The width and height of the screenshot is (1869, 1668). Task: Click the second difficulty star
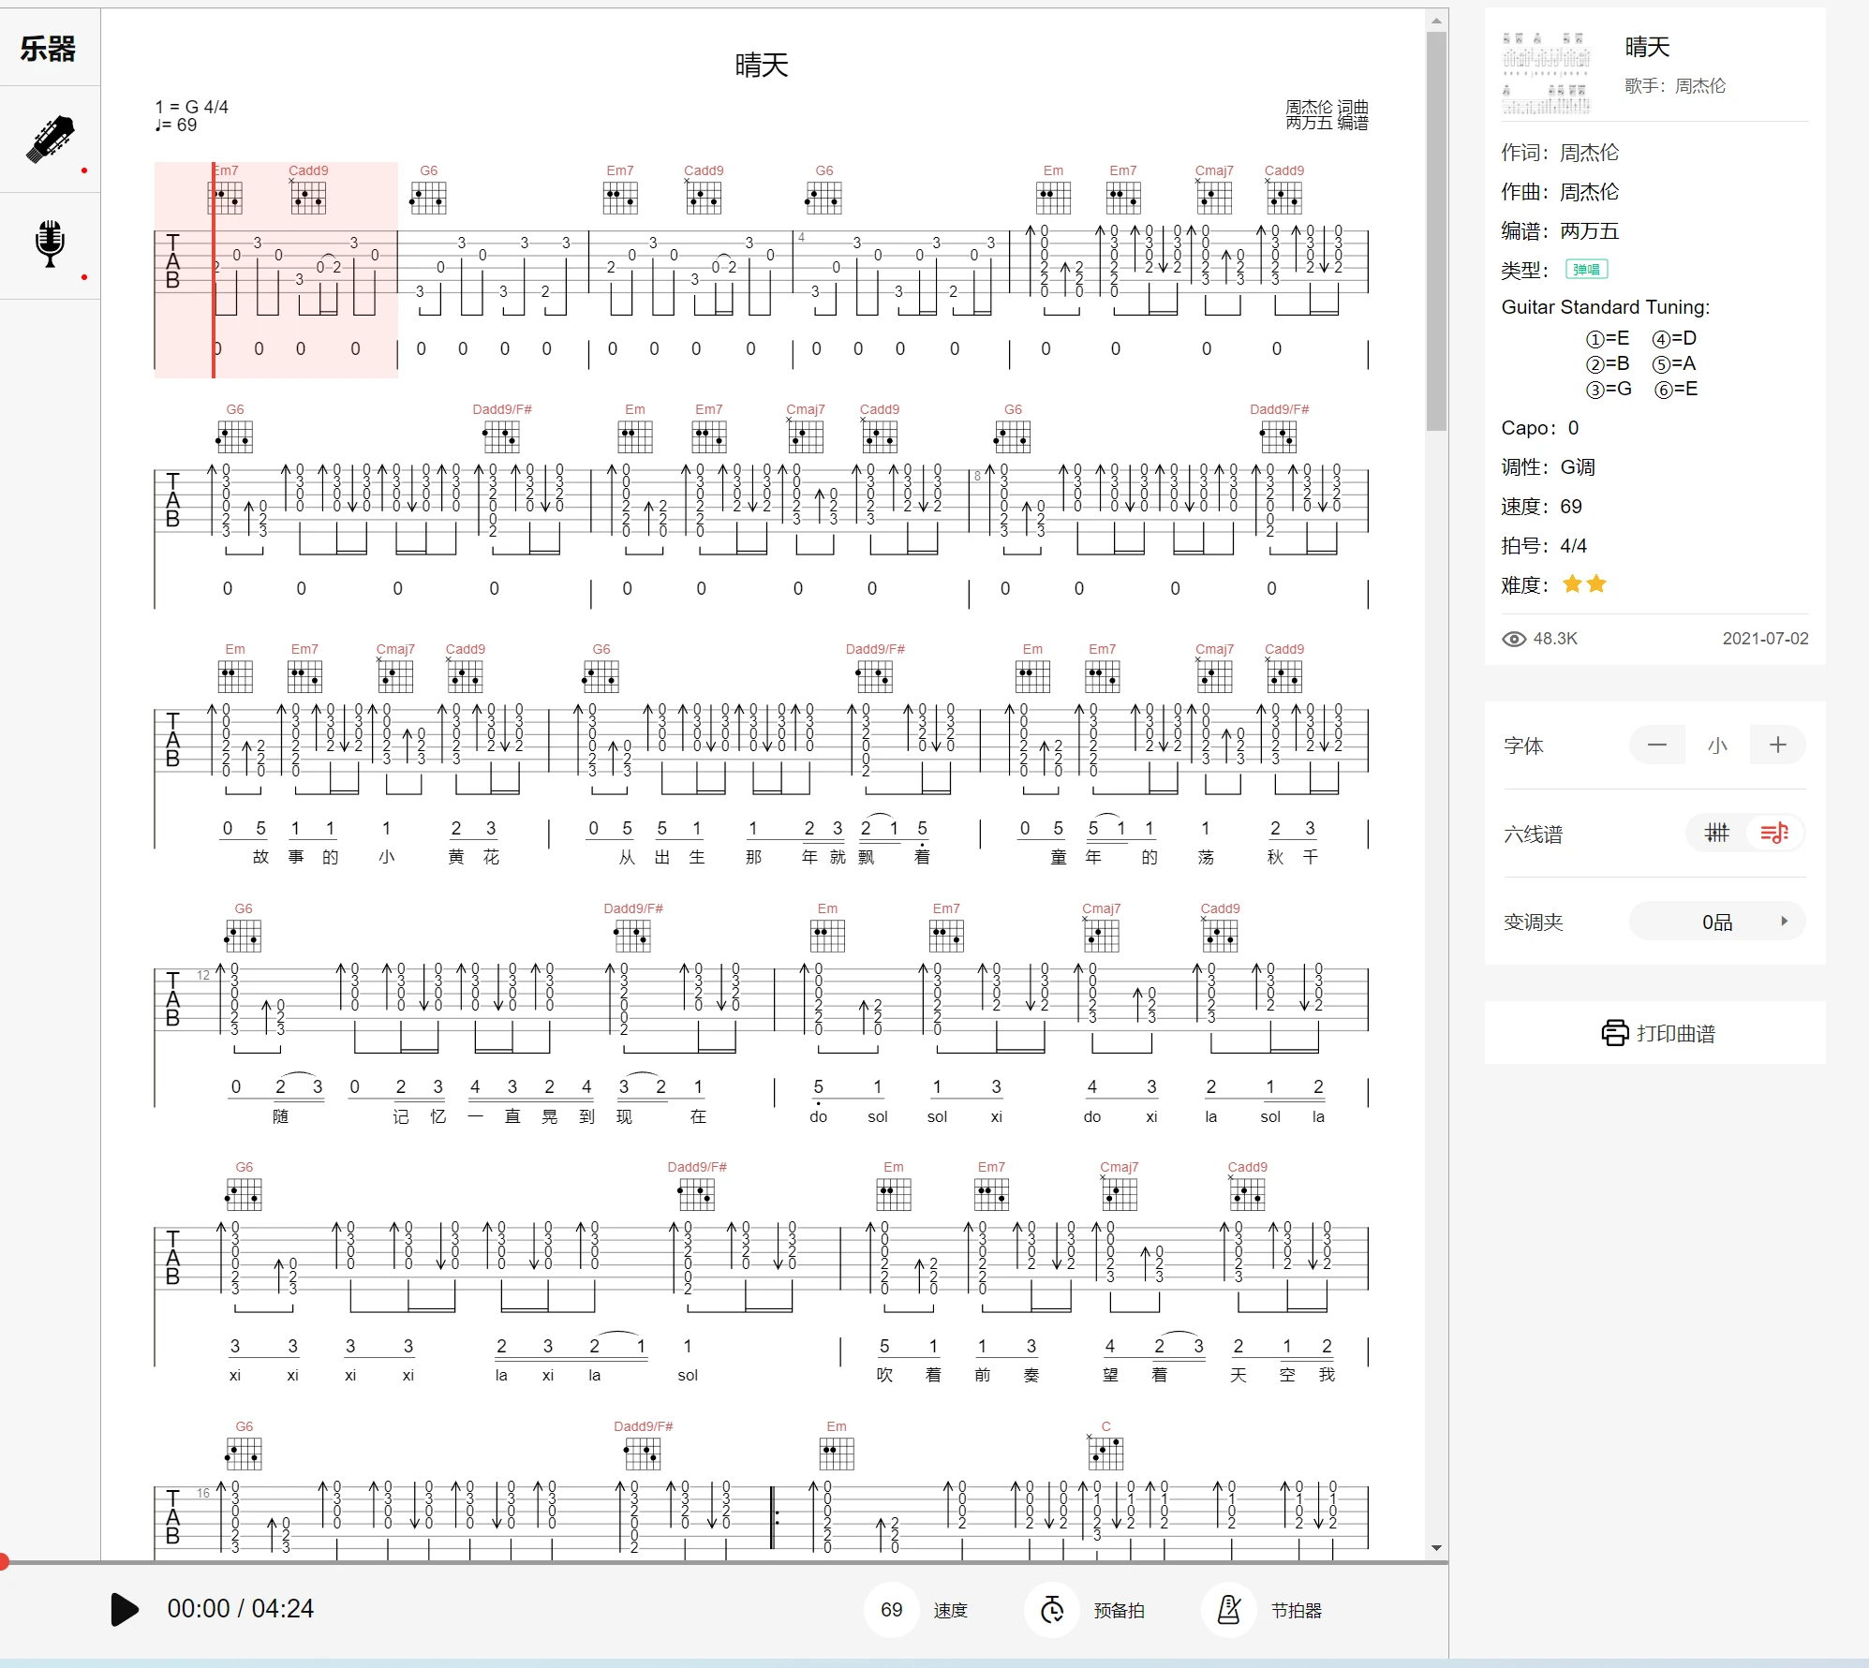click(1596, 584)
